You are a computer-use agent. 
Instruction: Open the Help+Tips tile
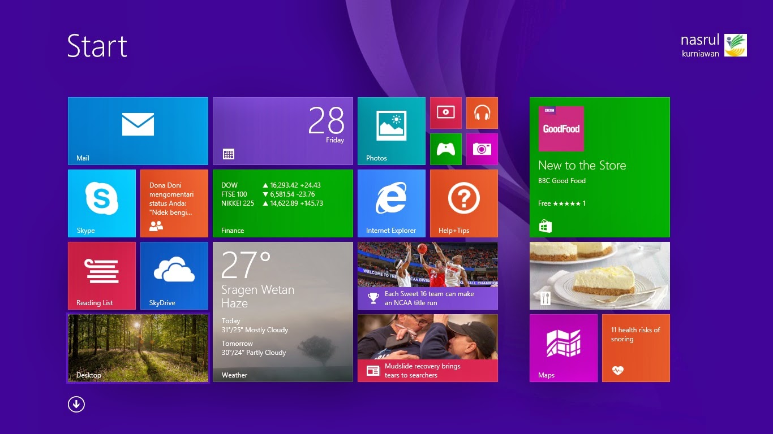(464, 203)
